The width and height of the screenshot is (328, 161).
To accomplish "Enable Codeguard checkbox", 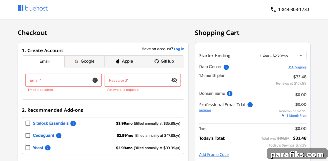I will pyautogui.click(x=28, y=135).
